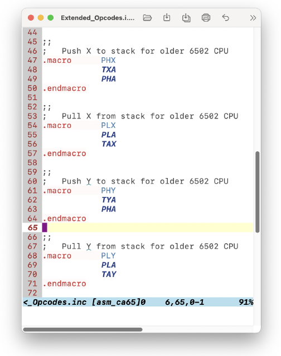Click the Save File toolbar icon
Screen dimensions: 281x356
(167, 17)
